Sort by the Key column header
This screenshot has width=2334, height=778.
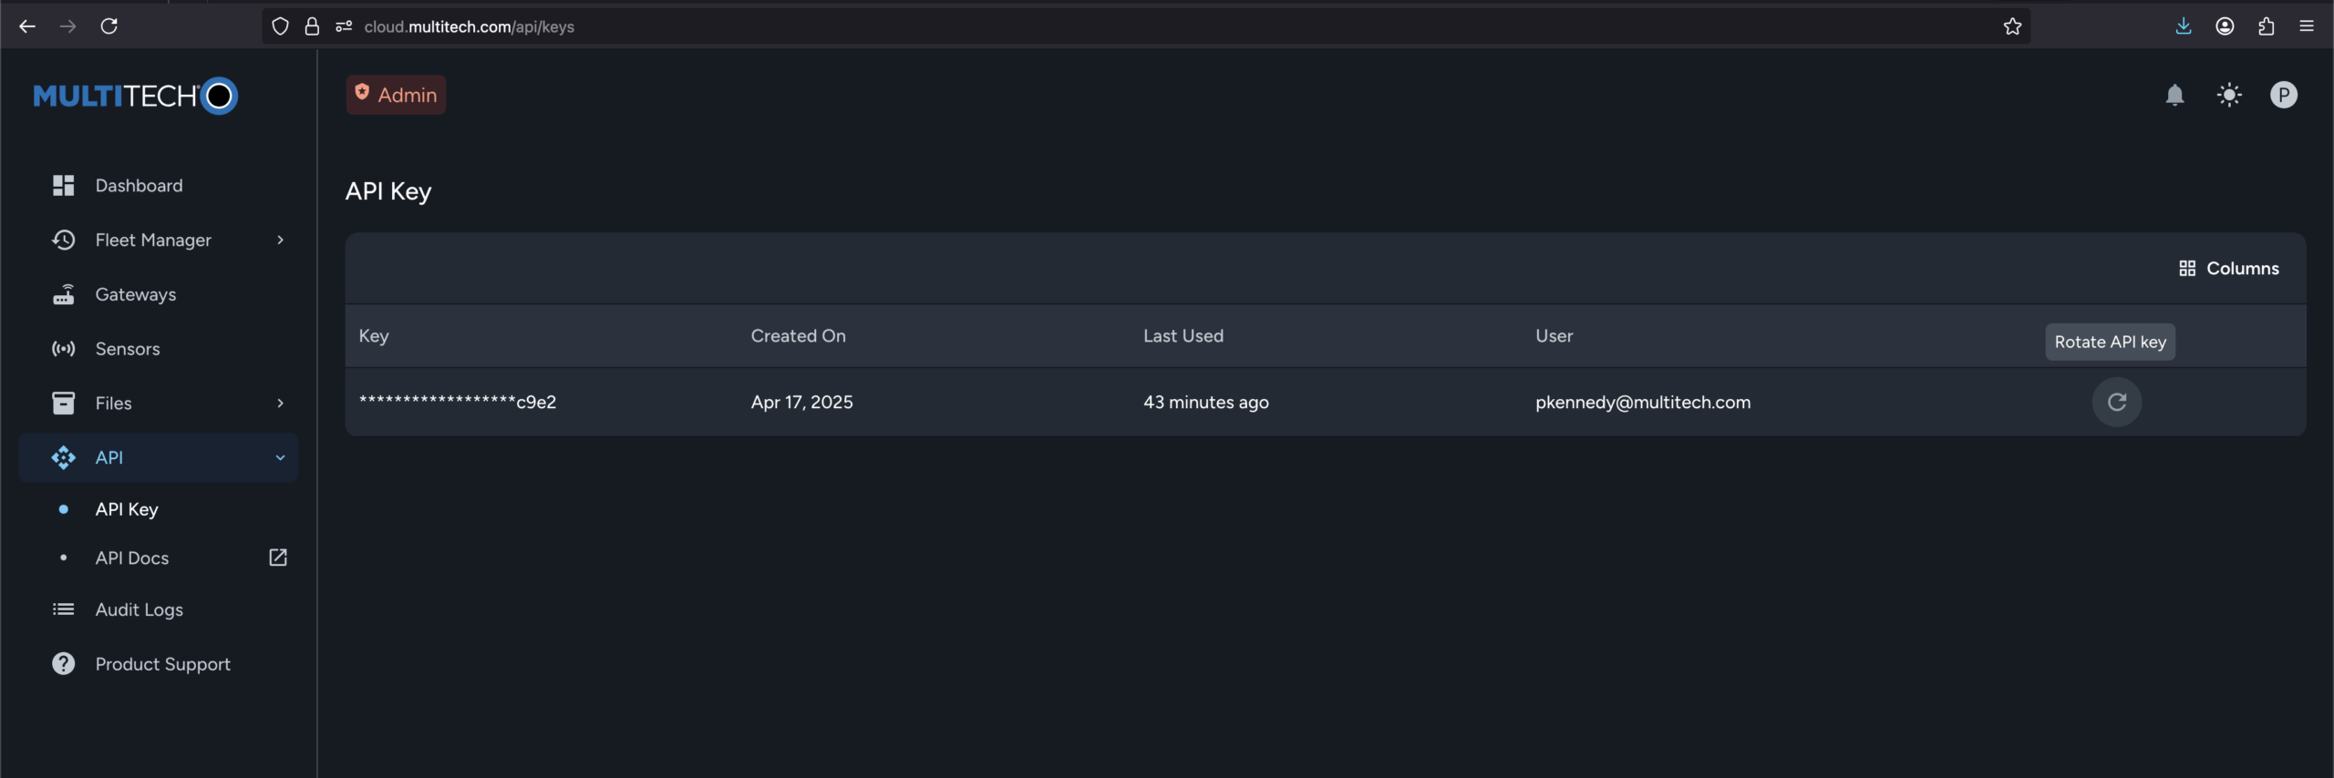[x=374, y=336]
